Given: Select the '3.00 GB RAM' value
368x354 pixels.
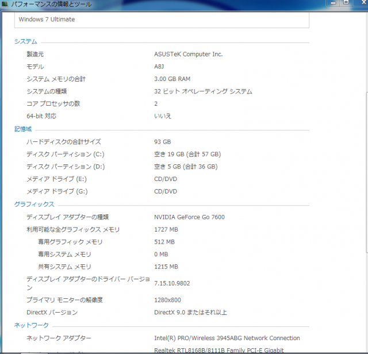Looking at the screenshot, I should point(172,79).
